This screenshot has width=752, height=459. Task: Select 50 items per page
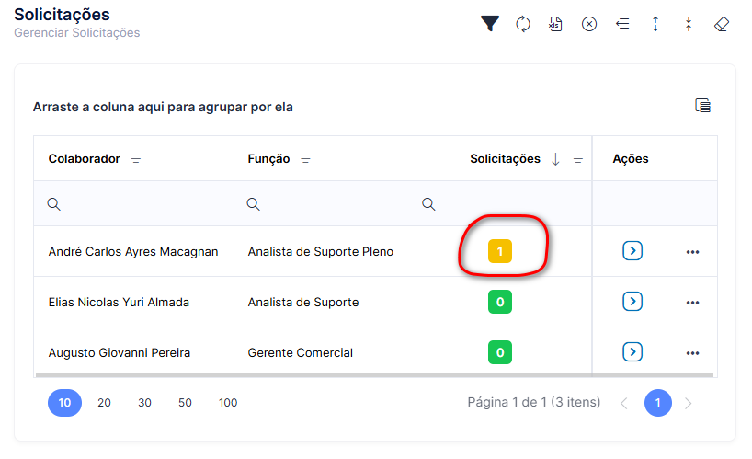[x=185, y=403]
